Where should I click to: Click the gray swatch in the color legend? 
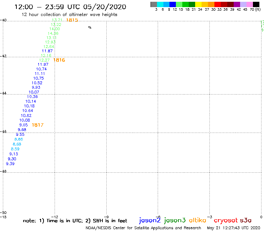[154, 4]
